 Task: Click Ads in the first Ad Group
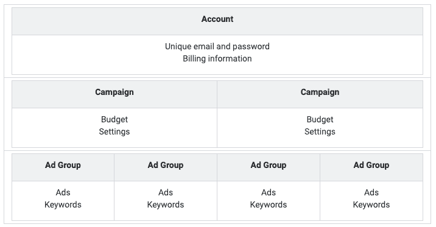click(x=63, y=192)
